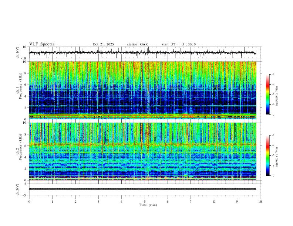This screenshot has height=226, width=293.
Task: Click the time axis tick label "2"
Action: (x=75, y=202)
